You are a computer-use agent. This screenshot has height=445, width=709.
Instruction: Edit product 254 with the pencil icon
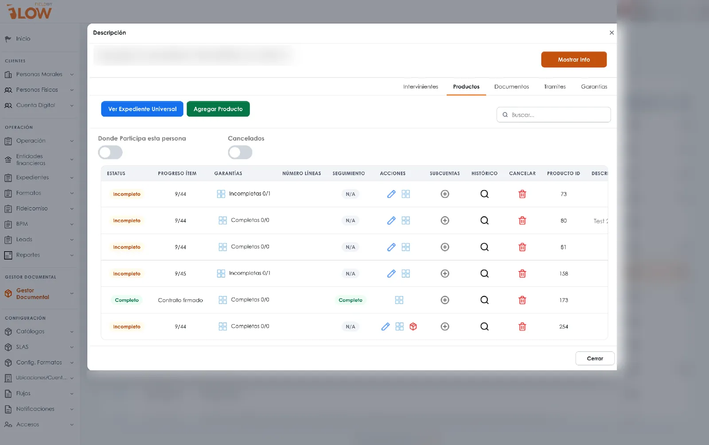point(386,326)
